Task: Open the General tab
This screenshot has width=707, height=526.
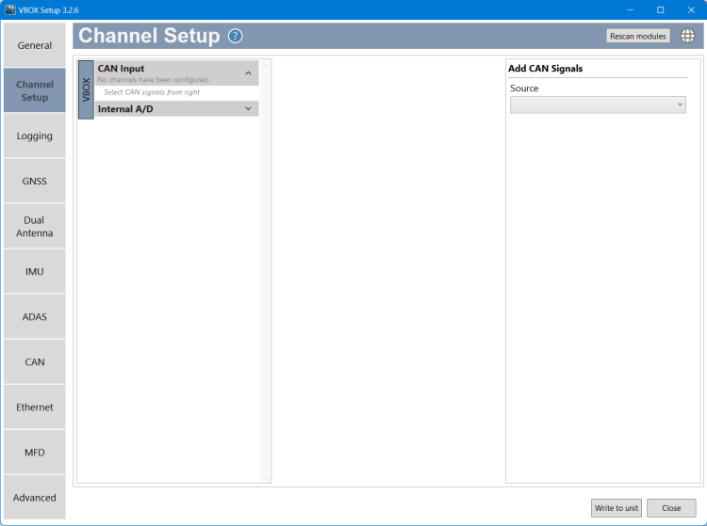Action: coord(35,45)
